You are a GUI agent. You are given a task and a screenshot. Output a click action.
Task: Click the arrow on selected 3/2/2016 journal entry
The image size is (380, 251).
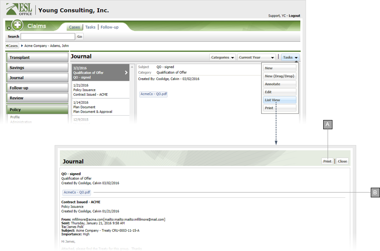[126, 73]
